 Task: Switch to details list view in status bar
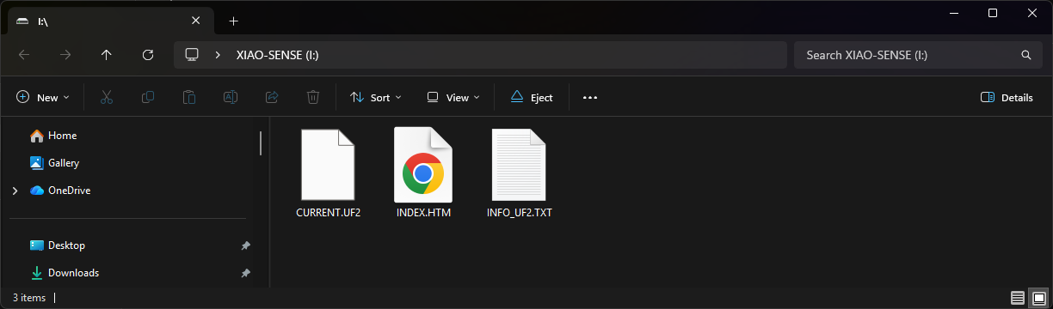[1018, 298]
